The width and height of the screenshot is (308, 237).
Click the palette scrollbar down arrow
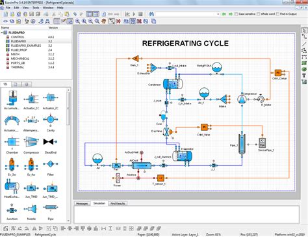pyautogui.click(x=68, y=221)
